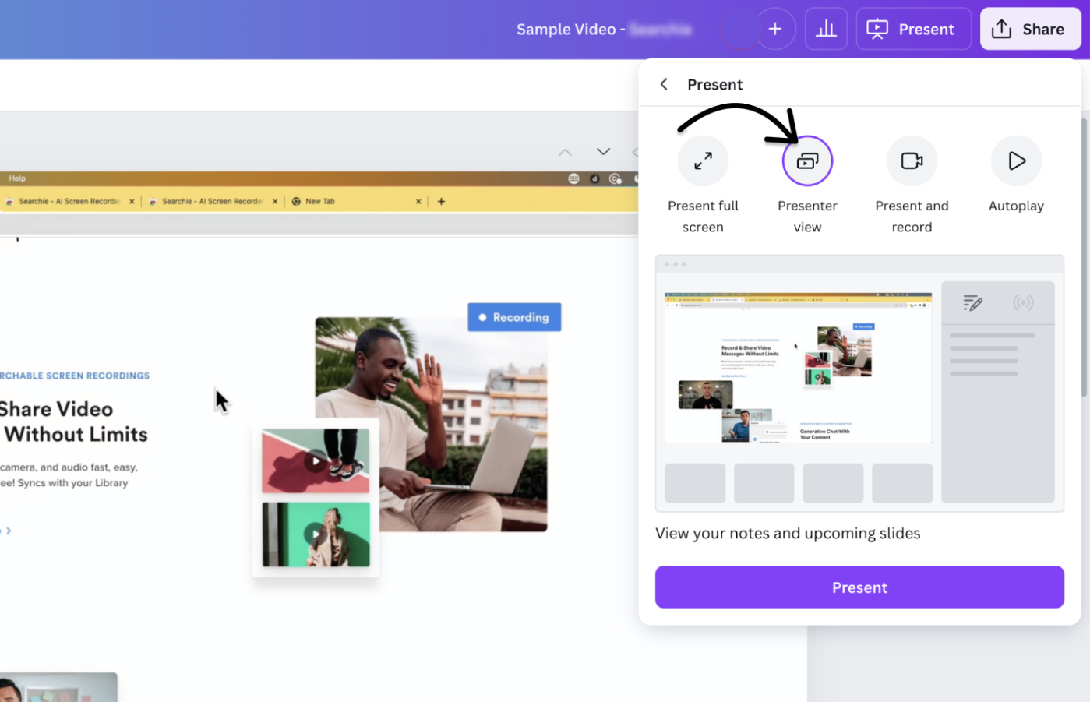Click the down arrow to view next page
This screenshot has height=702, width=1090.
click(x=602, y=152)
